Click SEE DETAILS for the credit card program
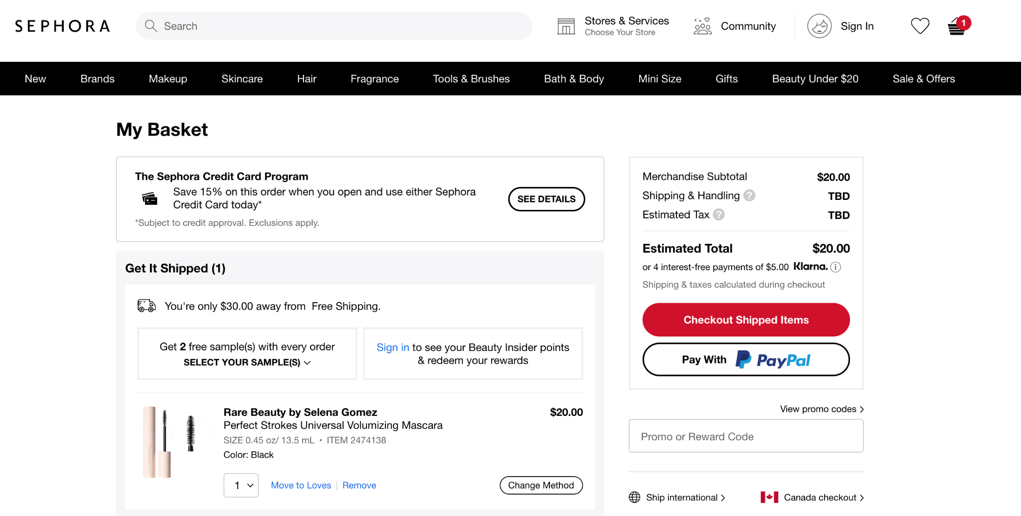Image resolution: width=1021 pixels, height=516 pixels. click(546, 199)
